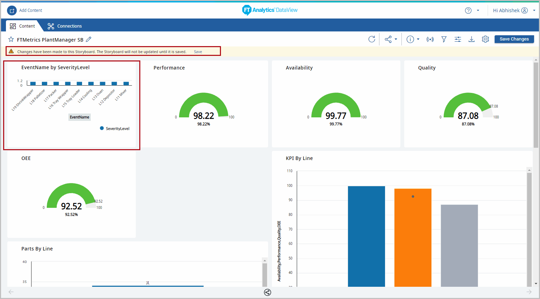Click the L11 Mixer axis label
Image resolution: width=540 pixels, height=299 pixels.
(121, 95)
